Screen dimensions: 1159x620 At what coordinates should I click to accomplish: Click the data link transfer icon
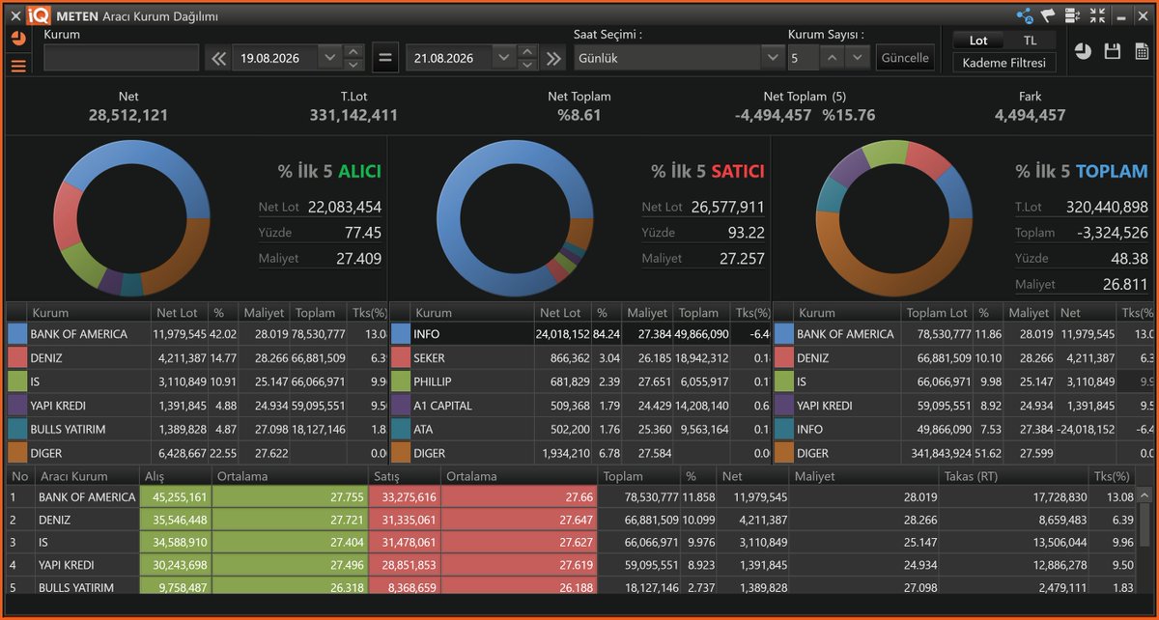pyautogui.click(x=1072, y=15)
